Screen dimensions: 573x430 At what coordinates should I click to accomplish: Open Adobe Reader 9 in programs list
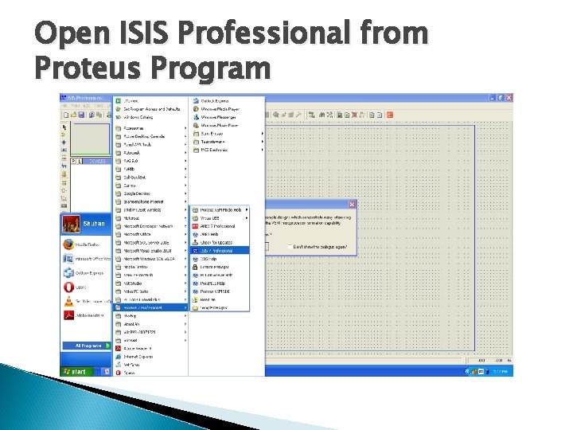click(x=150, y=349)
